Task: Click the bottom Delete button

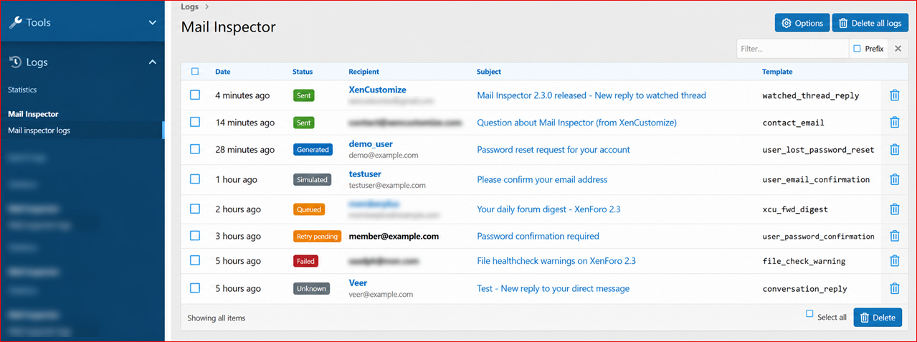Action: tap(878, 318)
